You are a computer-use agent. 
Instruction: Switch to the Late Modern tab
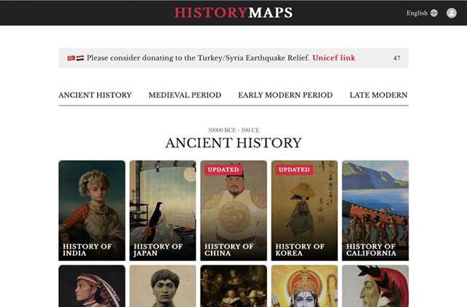tap(378, 95)
